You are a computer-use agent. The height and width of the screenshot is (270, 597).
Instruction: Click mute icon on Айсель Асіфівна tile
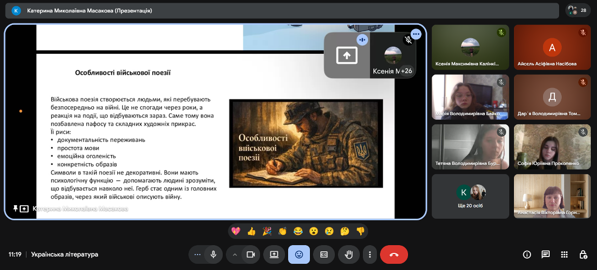point(583,33)
